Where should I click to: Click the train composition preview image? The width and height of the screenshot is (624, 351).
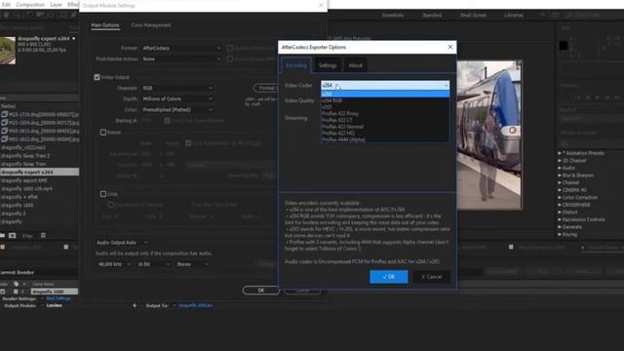point(489,136)
